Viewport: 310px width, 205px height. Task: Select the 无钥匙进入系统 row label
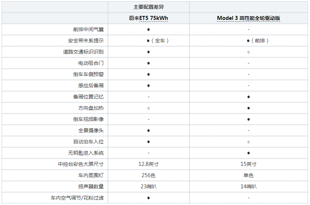tap(86, 153)
